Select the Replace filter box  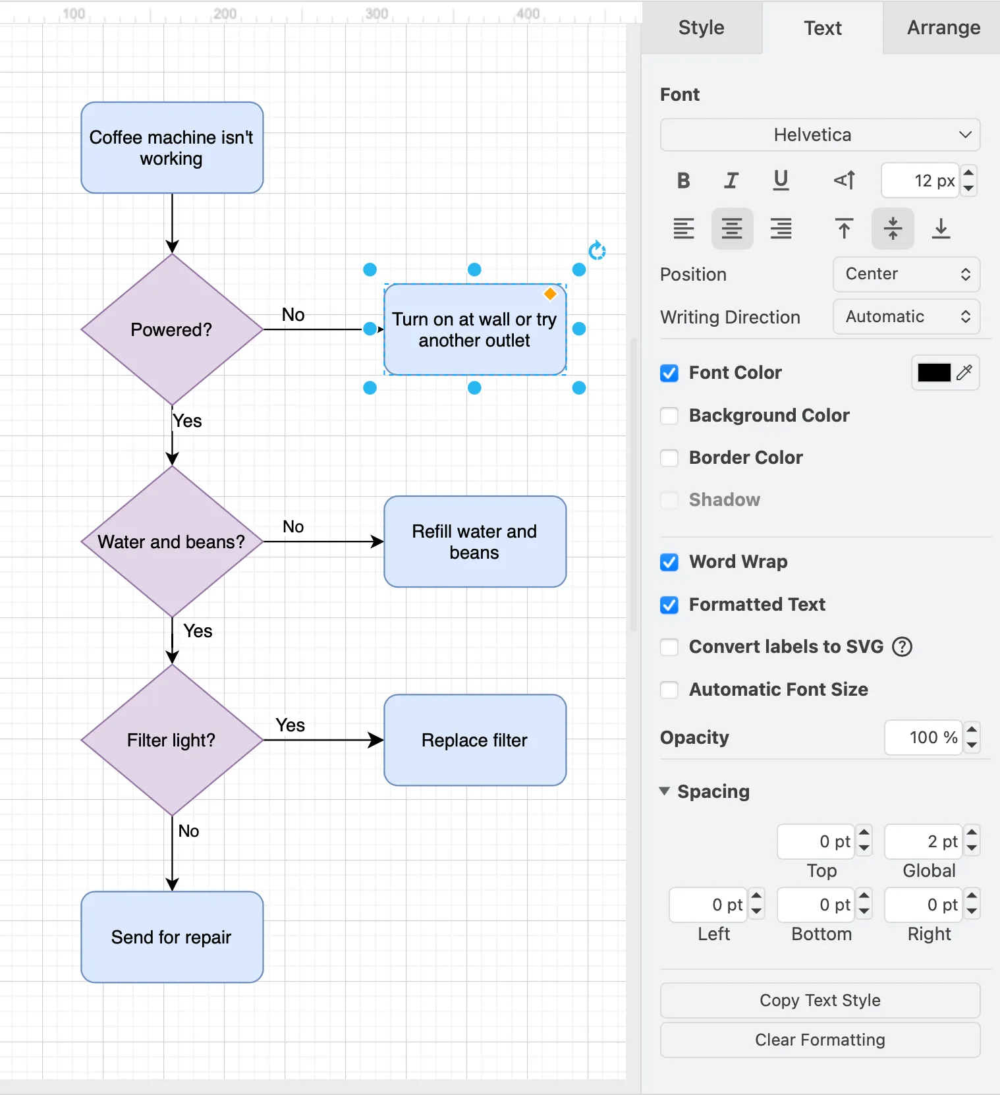pyautogui.click(x=475, y=740)
